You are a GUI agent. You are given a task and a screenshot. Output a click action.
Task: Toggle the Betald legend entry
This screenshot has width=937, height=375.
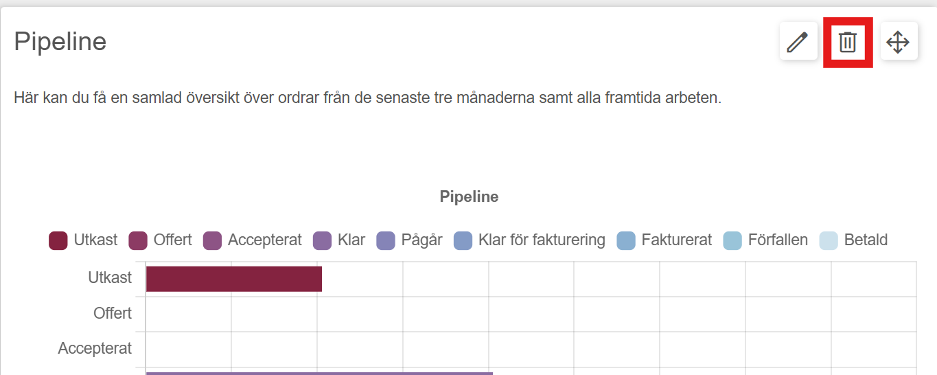click(853, 240)
